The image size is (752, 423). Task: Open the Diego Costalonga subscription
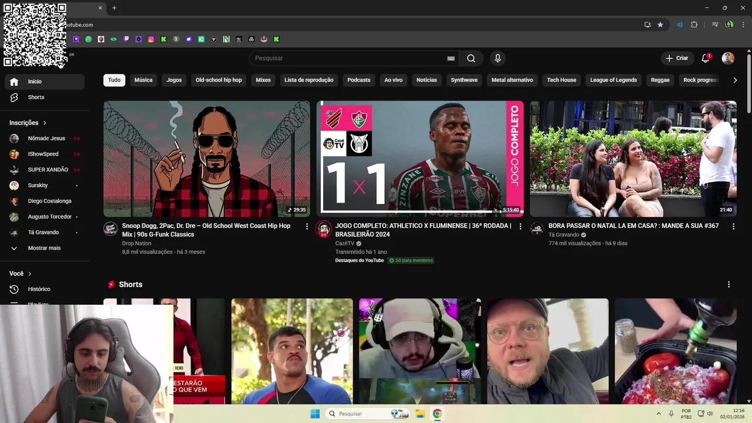(45, 201)
